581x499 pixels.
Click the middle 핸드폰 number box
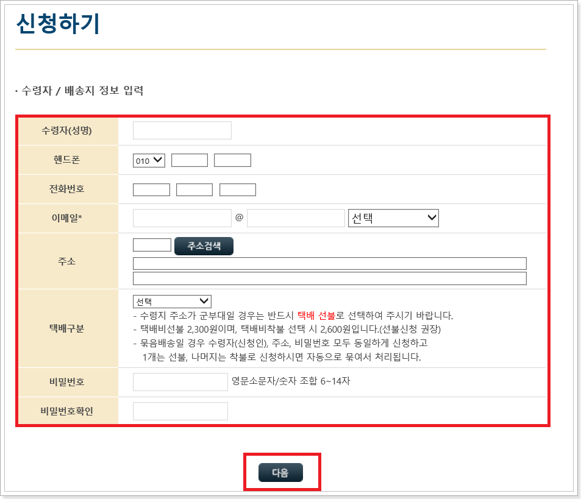(x=189, y=160)
